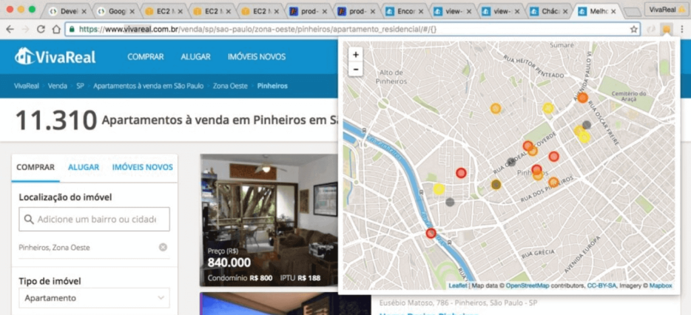
Task: Switch to the Googl browser tab
Action: point(115,12)
